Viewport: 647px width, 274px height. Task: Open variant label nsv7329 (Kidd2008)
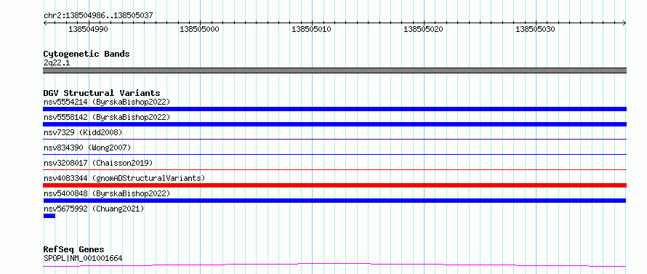coord(83,132)
